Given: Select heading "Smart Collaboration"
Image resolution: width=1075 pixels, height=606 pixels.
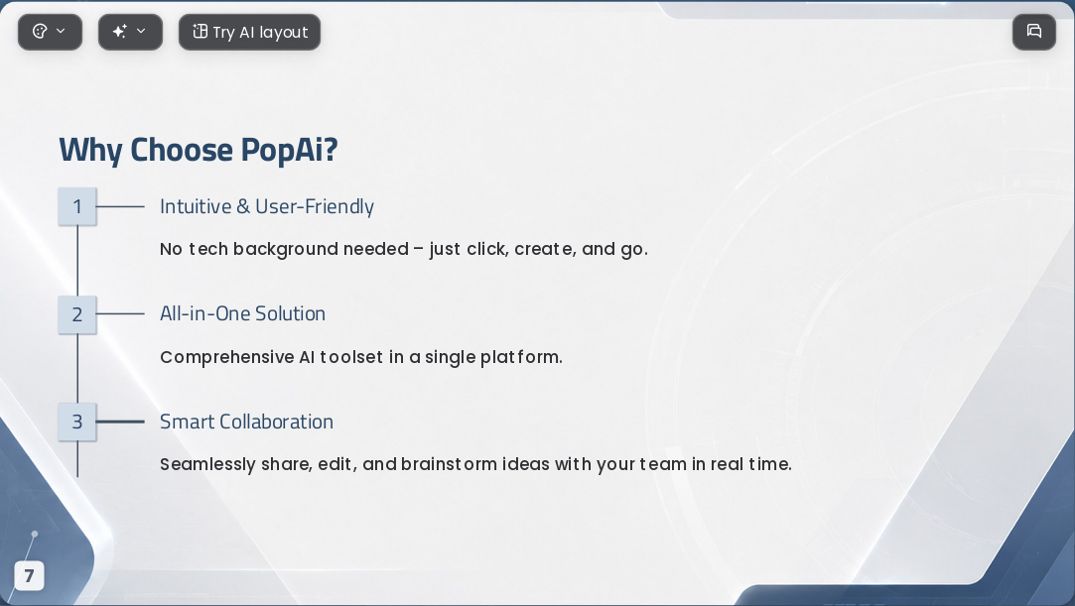Looking at the screenshot, I should (247, 422).
